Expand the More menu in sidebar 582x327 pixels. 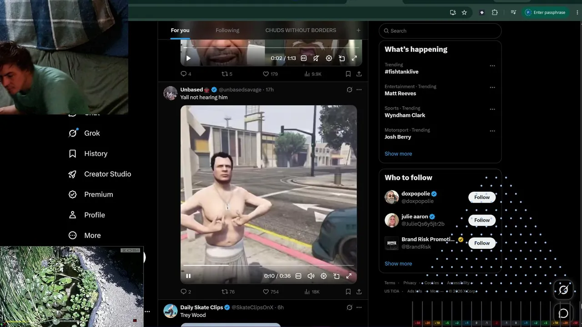[x=84, y=235]
